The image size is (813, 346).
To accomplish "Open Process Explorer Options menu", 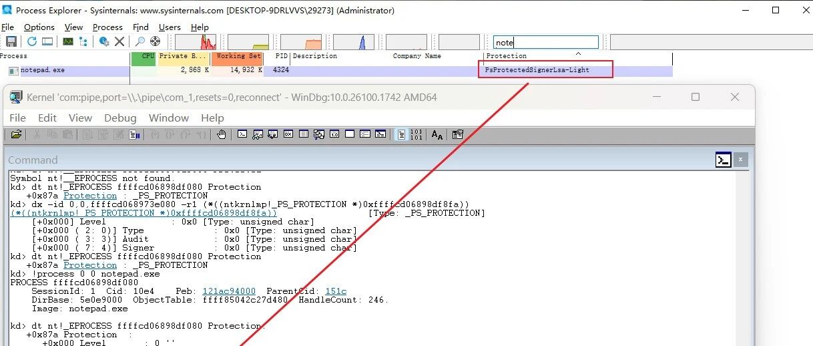I will coord(39,27).
